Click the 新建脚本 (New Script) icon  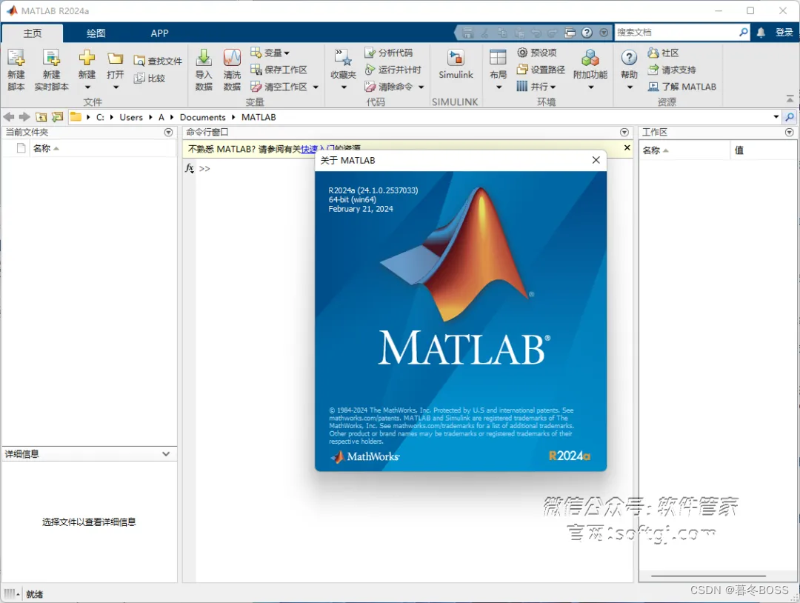16,59
